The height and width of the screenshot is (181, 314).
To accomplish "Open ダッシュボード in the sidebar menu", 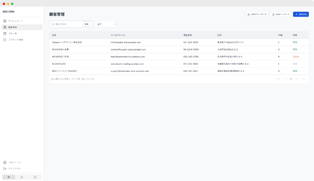I will [x=16, y=21].
